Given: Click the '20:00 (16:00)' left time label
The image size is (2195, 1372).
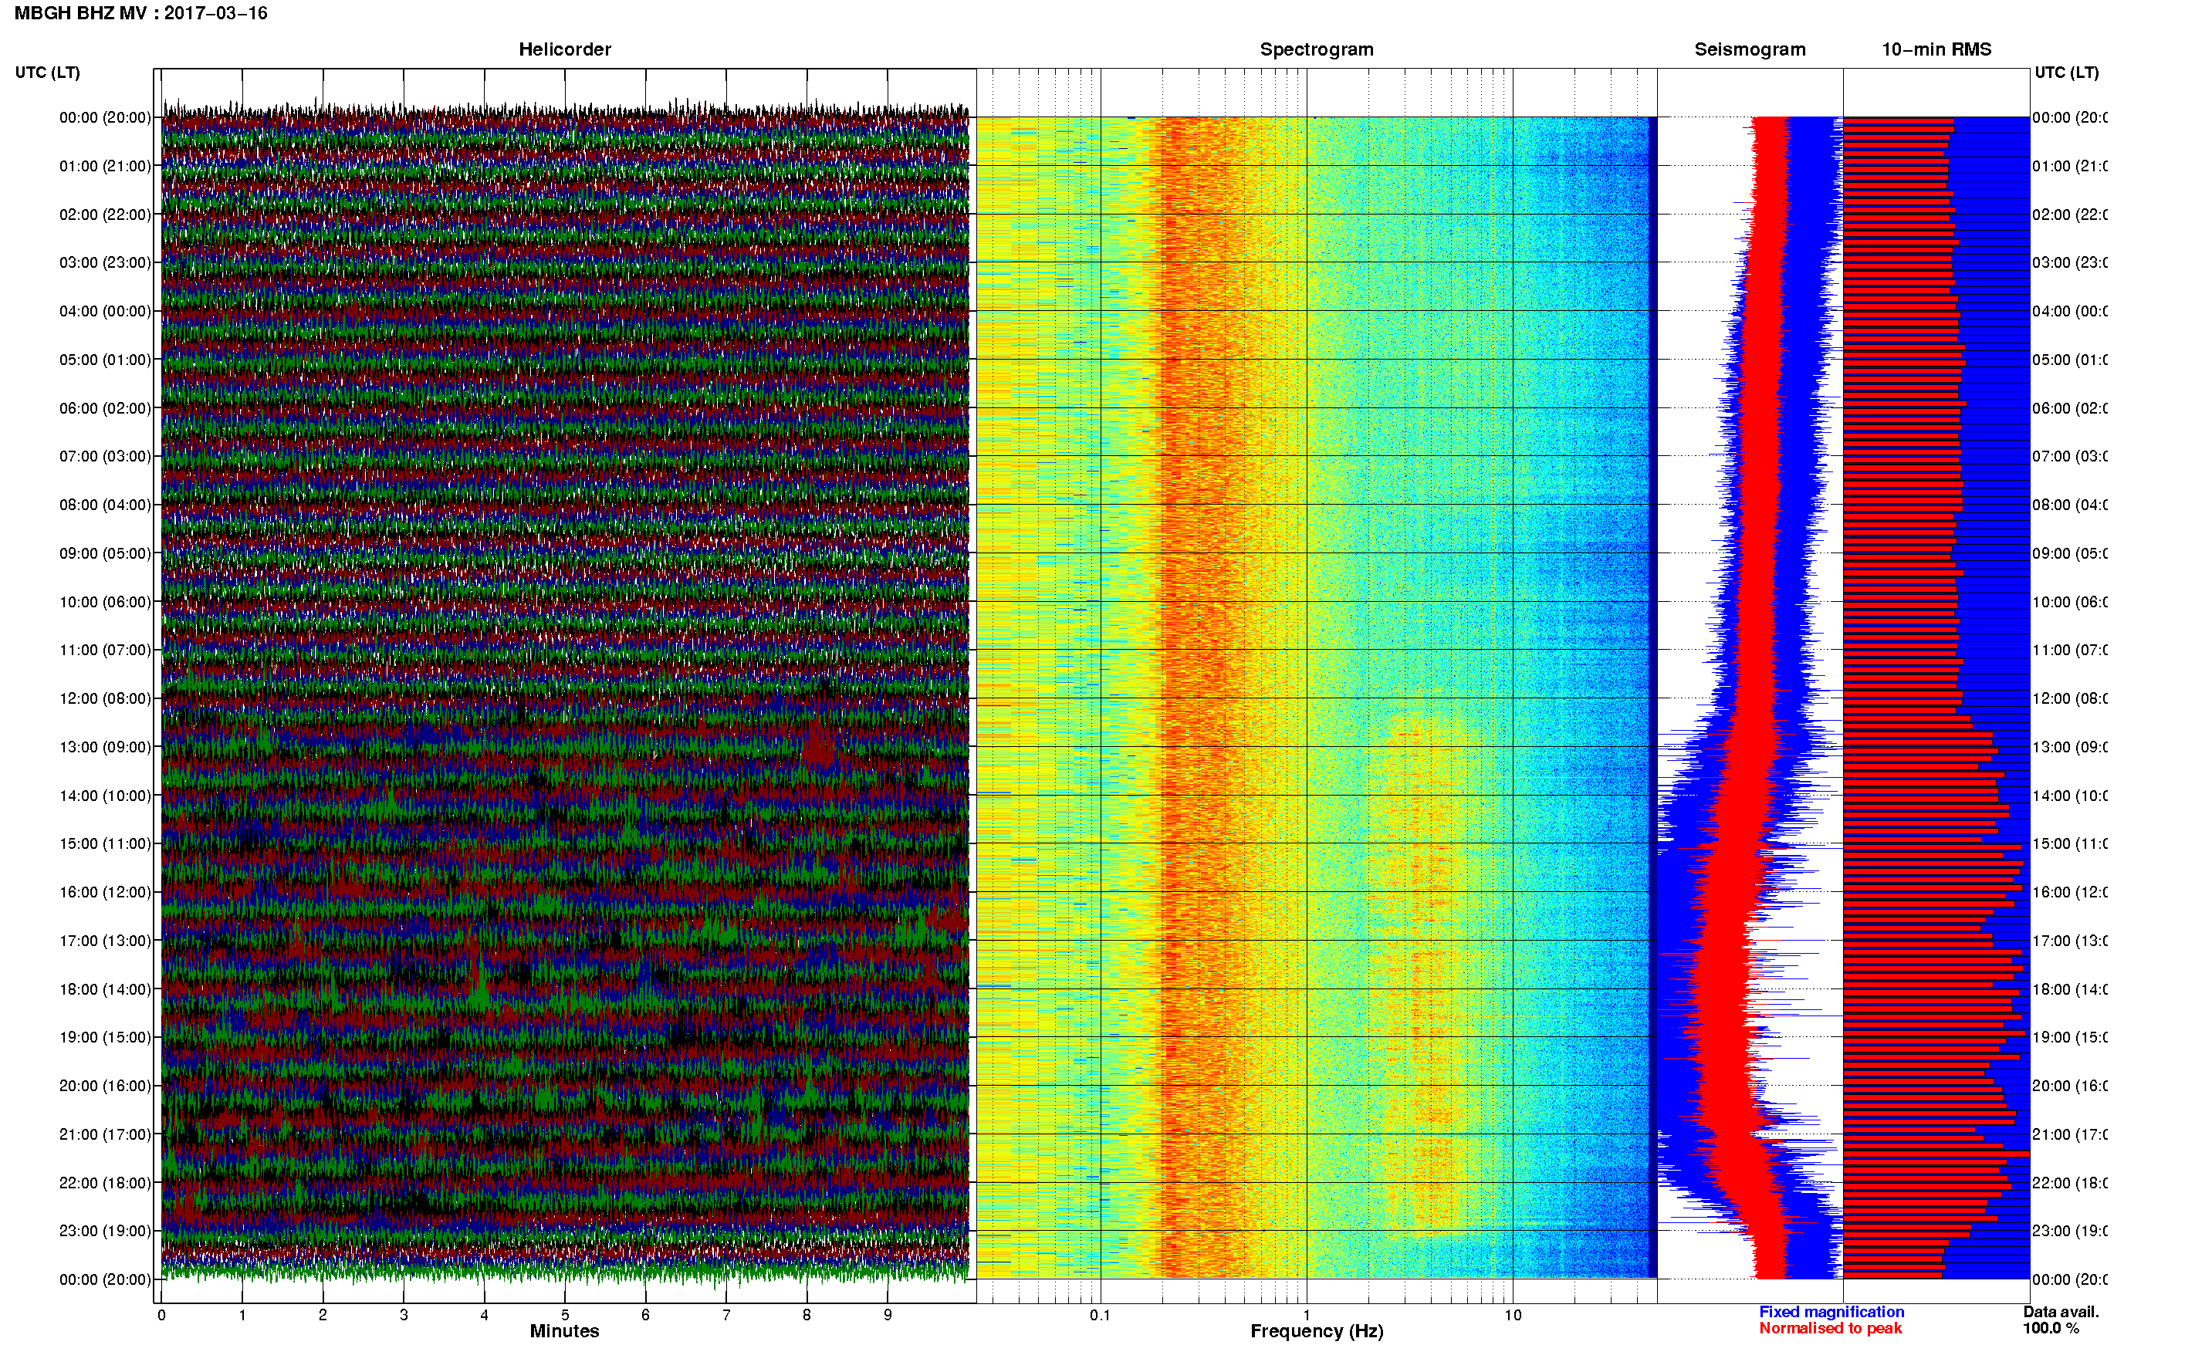Looking at the screenshot, I should tap(105, 1086).
